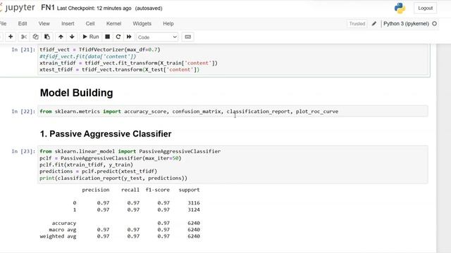Image resolution: width=451 pixels, height=253 pixels.
Task: Select the TfidfVectorizer code cell In [21]
Action: click(233, 60)
